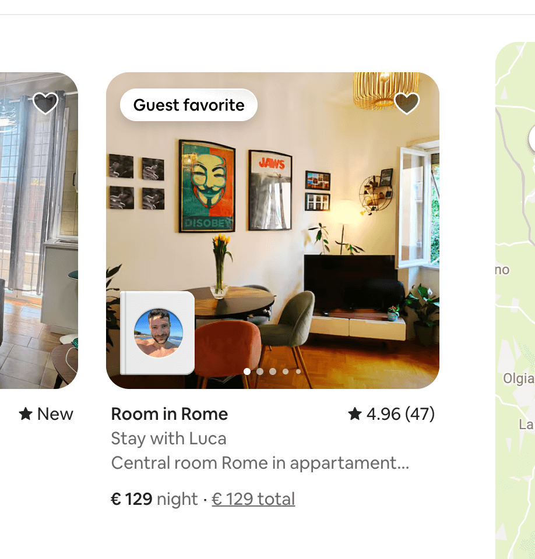Viewport: 535px width, 559px height.
Task: Click the € 129 night price
Action: pos(154,499)
